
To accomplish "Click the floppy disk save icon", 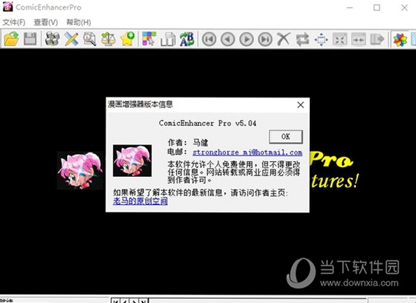I will click(x=30, y=39).
